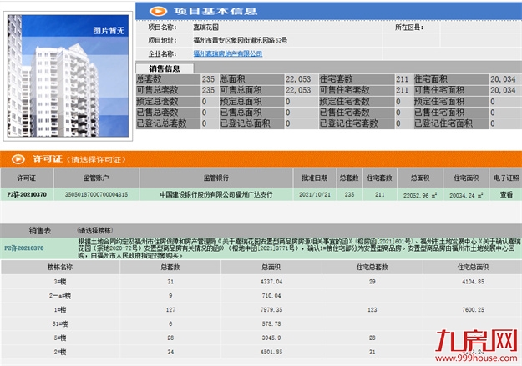This screenshot has height=366, width=522.
Task: Select building row 1#楼
Action: [x=60, y=309]
